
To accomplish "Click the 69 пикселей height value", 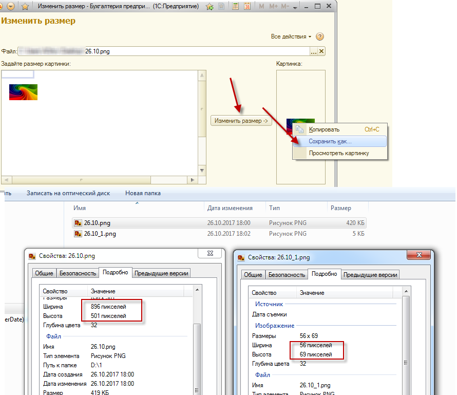I will coord(316,354).
